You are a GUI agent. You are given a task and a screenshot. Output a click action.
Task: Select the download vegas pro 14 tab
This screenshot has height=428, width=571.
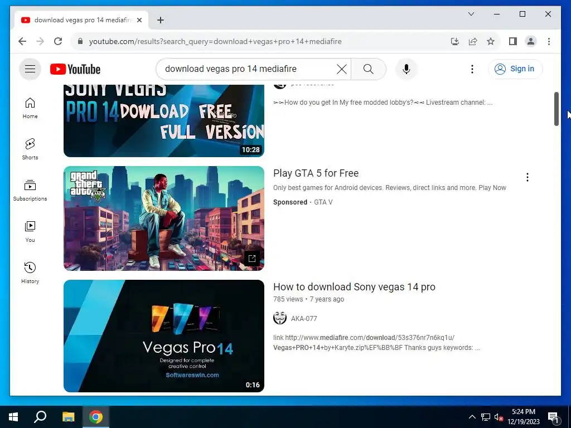[x=81, y=20]
